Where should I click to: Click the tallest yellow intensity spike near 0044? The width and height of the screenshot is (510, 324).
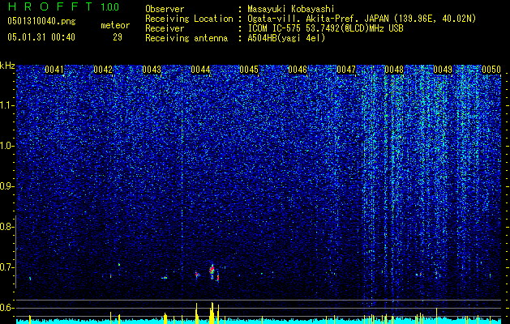[212, 311]
